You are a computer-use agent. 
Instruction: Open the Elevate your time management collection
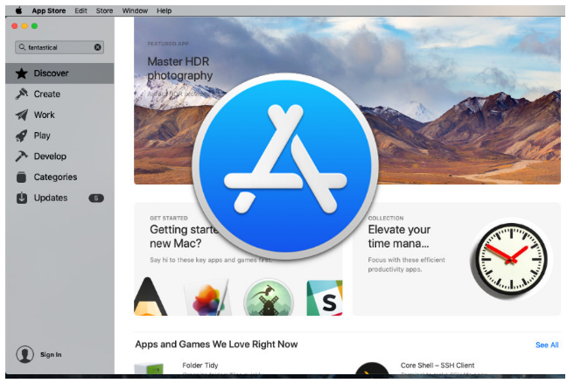coord(399,236)
